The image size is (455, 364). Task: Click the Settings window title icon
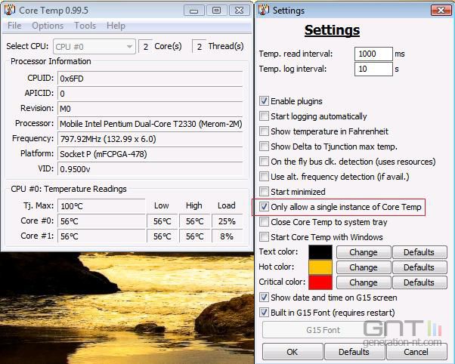264,10
